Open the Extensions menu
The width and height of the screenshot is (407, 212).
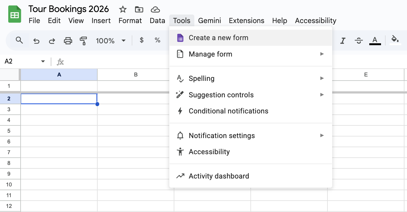[x=246, y=21]
